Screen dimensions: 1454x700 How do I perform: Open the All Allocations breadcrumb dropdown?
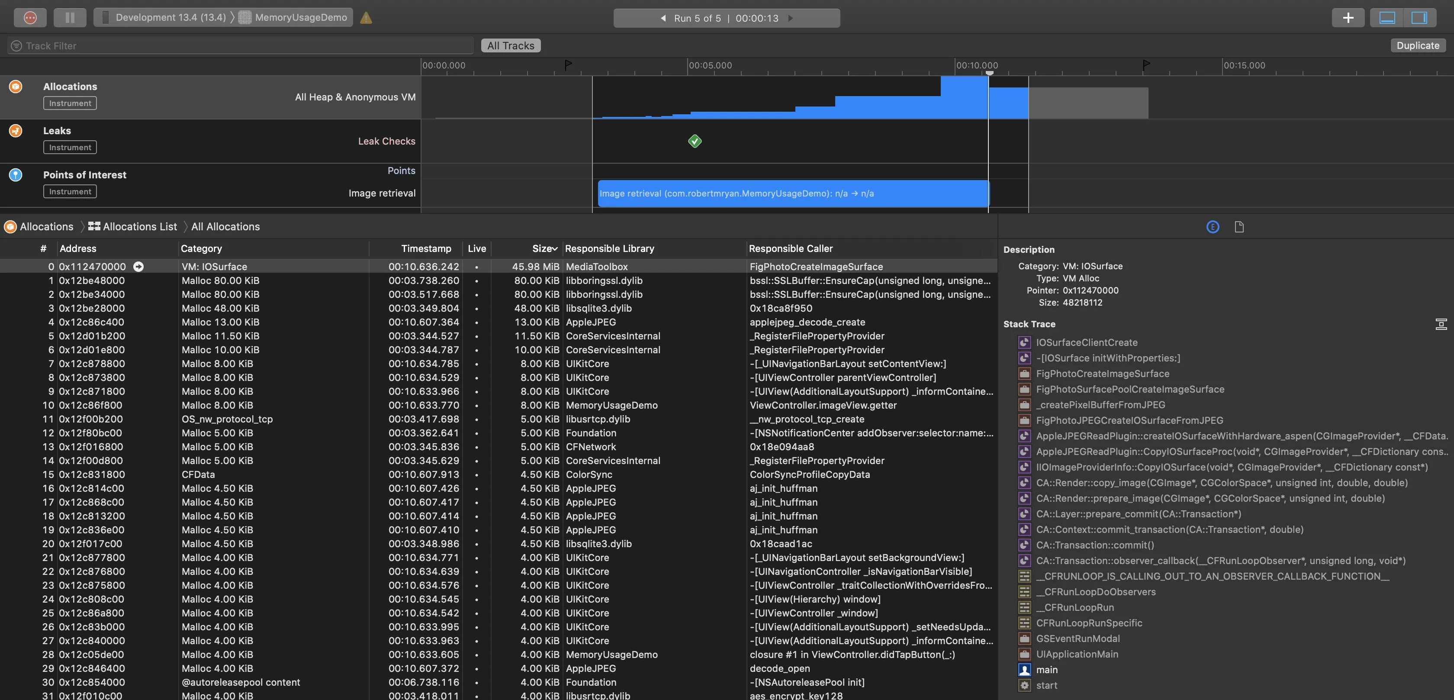click(x=225, y=226)
